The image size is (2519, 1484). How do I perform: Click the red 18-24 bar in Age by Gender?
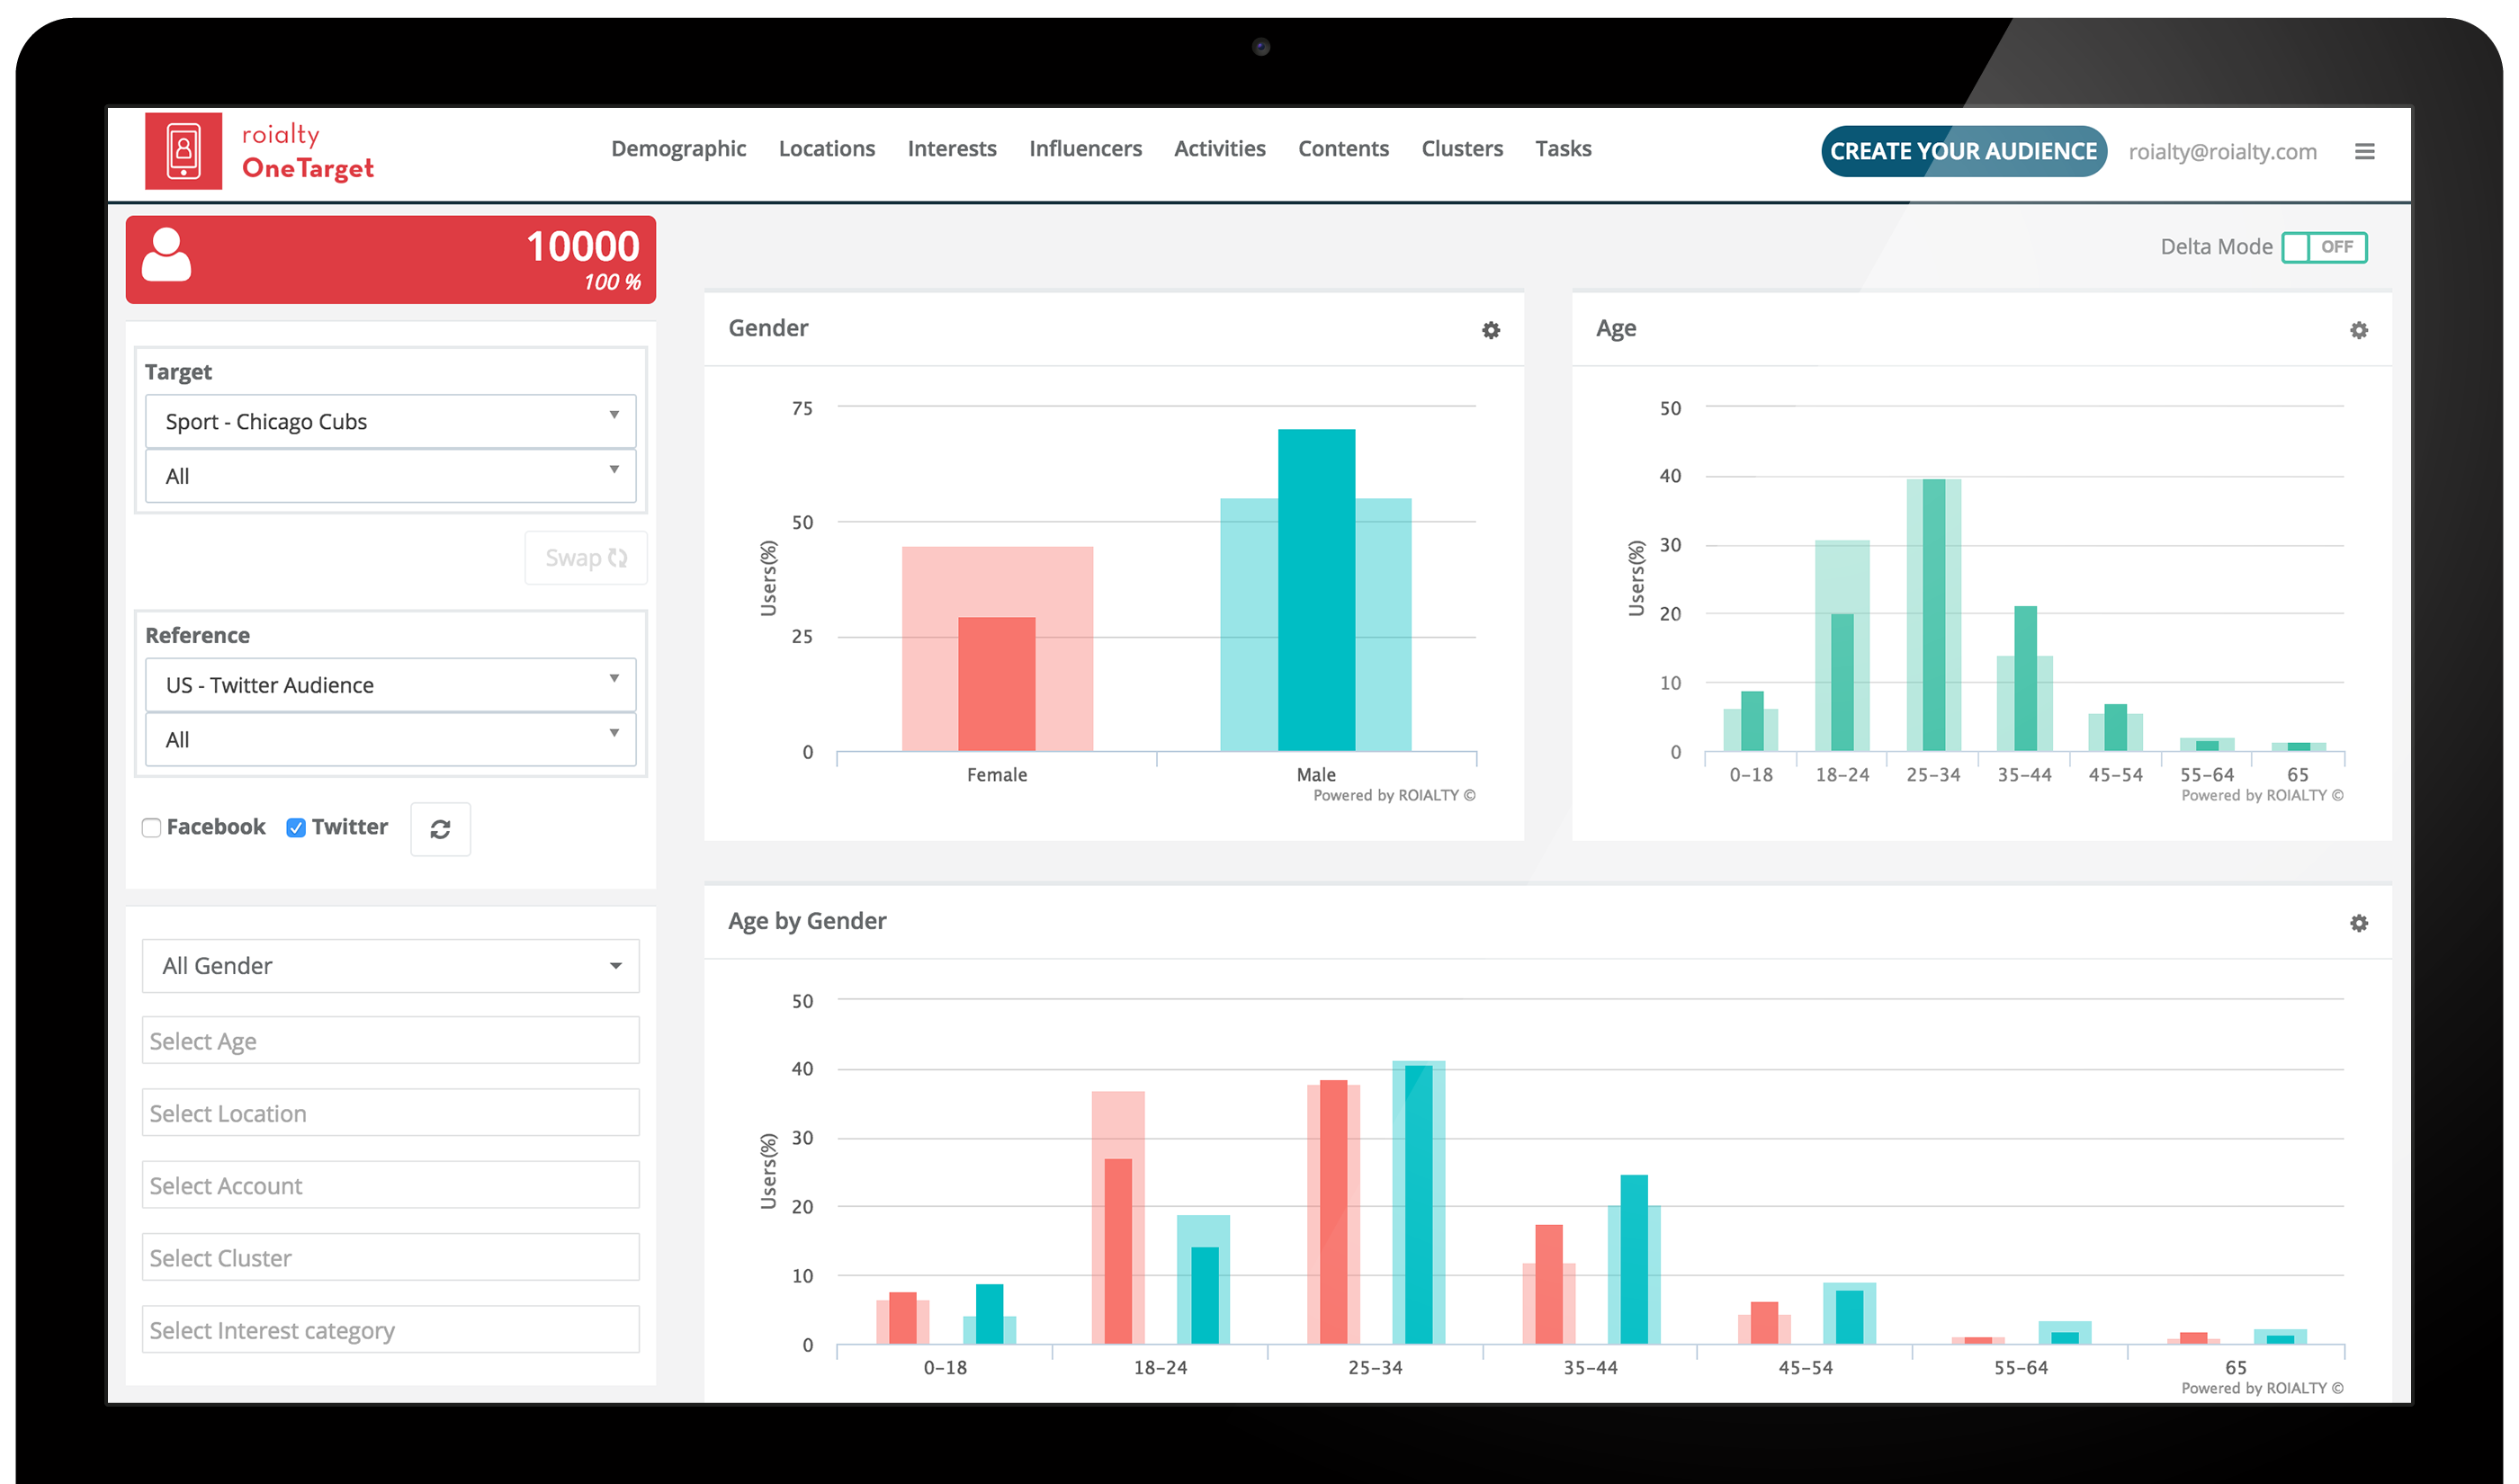tap(1117, 1251)
